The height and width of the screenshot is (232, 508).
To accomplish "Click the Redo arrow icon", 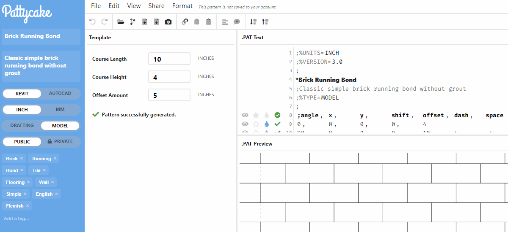I will (104, 22).
